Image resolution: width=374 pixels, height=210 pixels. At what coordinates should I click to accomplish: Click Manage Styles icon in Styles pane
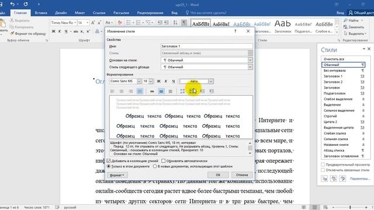coord(343,178)
